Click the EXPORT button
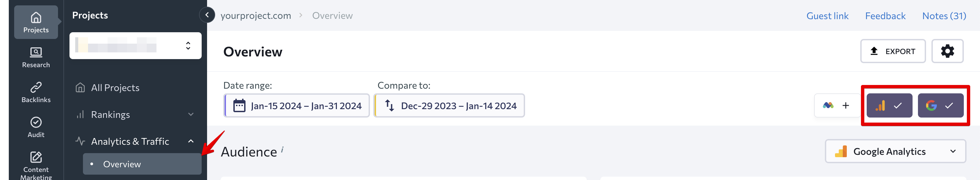 [x=893, y=51]
